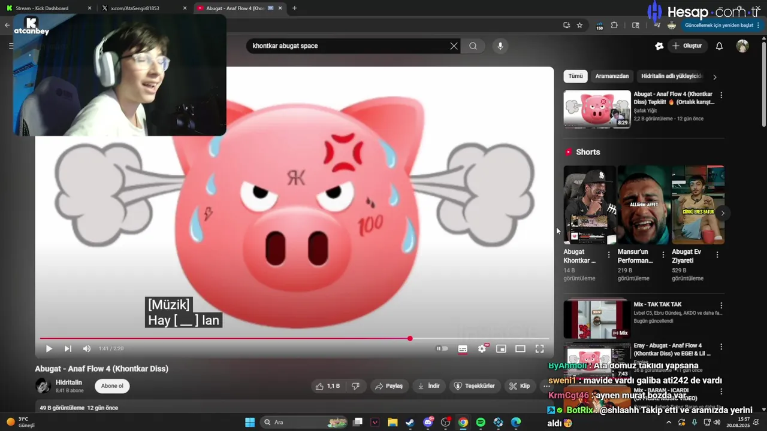Close the Kick Dashboard tab
The width and height of the screenshot is (767, 431).
click(x=89, y=8)
